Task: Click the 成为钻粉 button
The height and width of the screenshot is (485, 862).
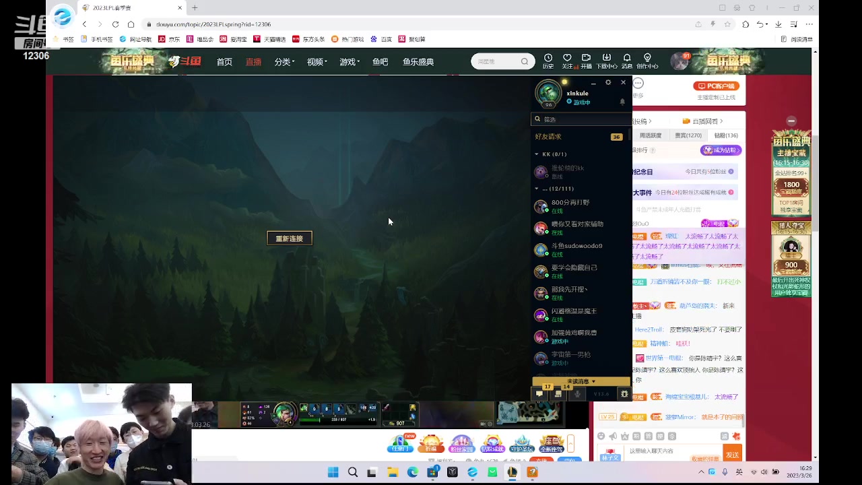Action: (721, 150)
